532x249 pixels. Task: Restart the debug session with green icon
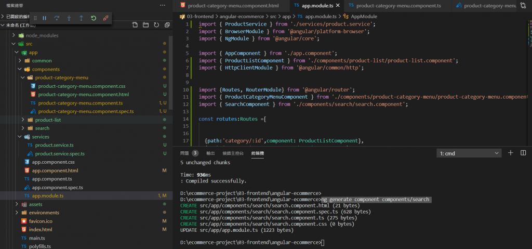tap(94, 18)
